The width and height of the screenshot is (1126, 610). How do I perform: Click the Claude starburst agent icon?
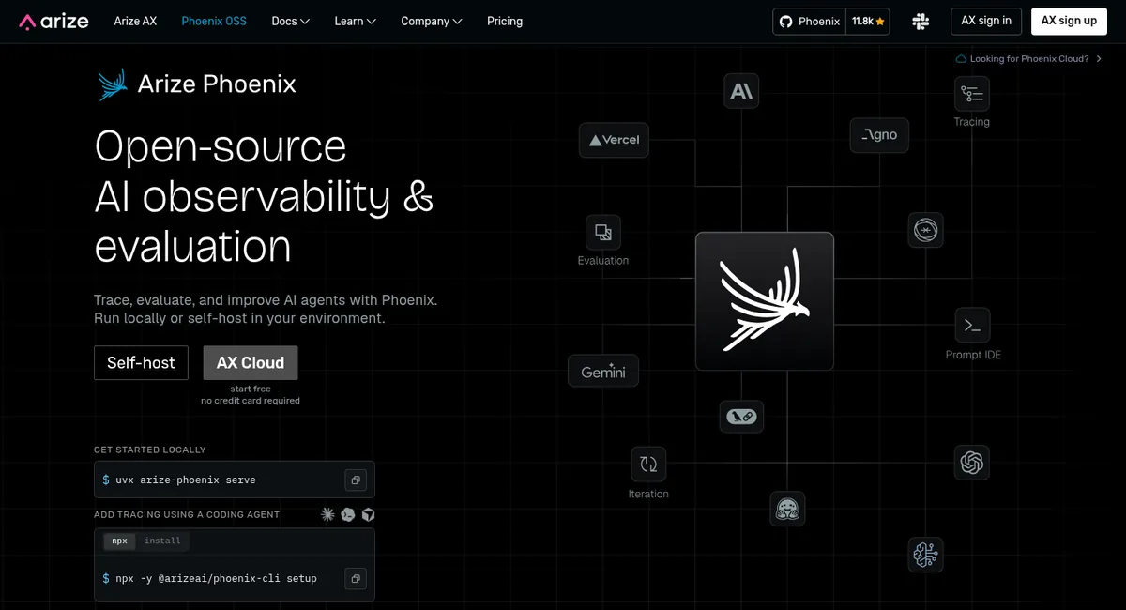327,514
